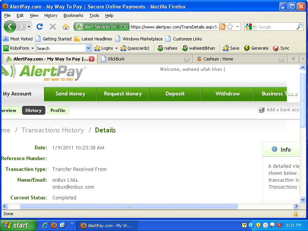Click horizontal scrollbar right arrow

[296, 206]
